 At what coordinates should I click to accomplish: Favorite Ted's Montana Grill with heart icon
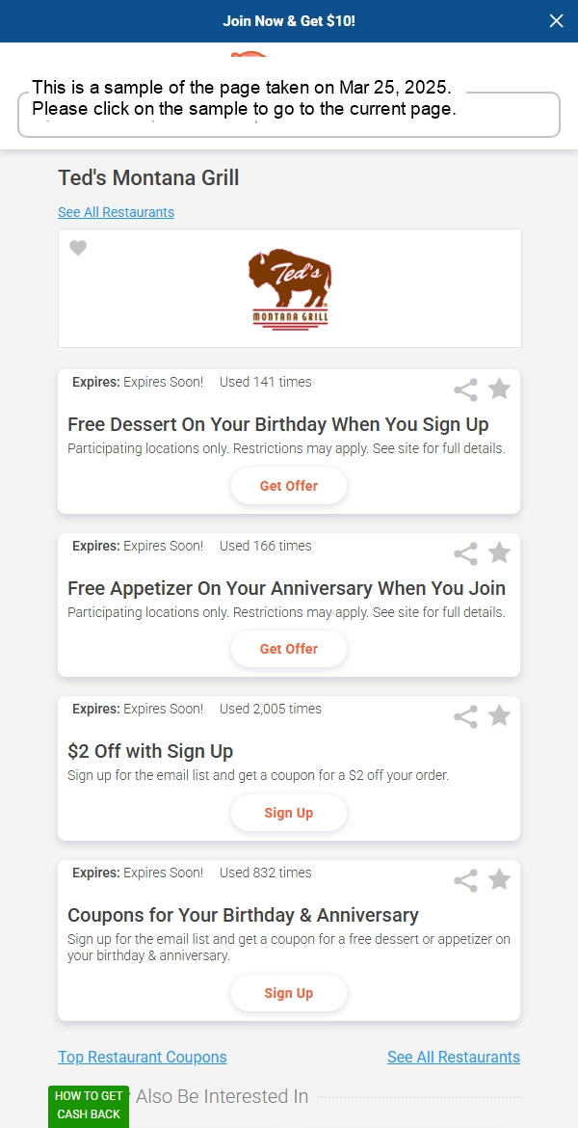pos(78,248)
